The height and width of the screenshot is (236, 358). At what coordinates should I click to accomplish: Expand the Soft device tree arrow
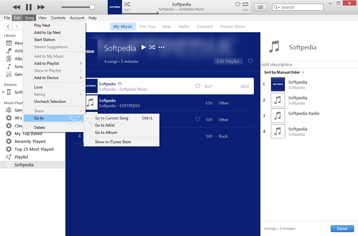point(3,92)
